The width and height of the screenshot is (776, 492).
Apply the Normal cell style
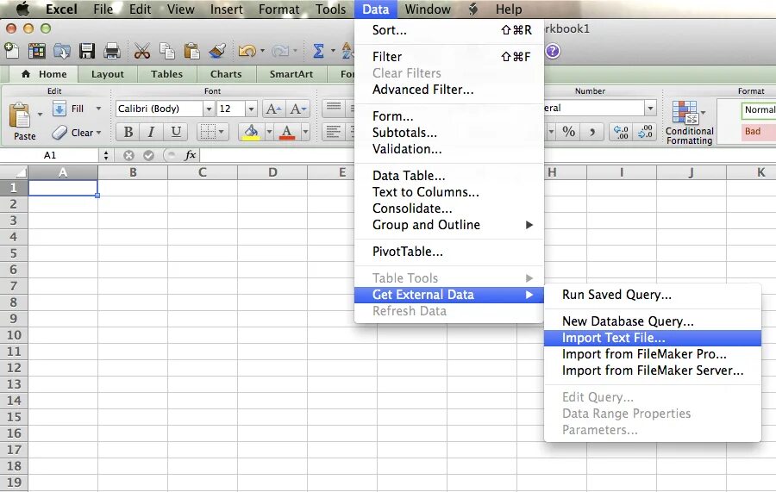pos(758,109)
